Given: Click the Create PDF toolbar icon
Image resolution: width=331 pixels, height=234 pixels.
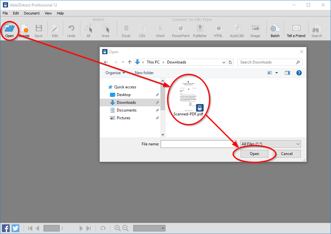Looking at the screenshot, I should point(25,28).
